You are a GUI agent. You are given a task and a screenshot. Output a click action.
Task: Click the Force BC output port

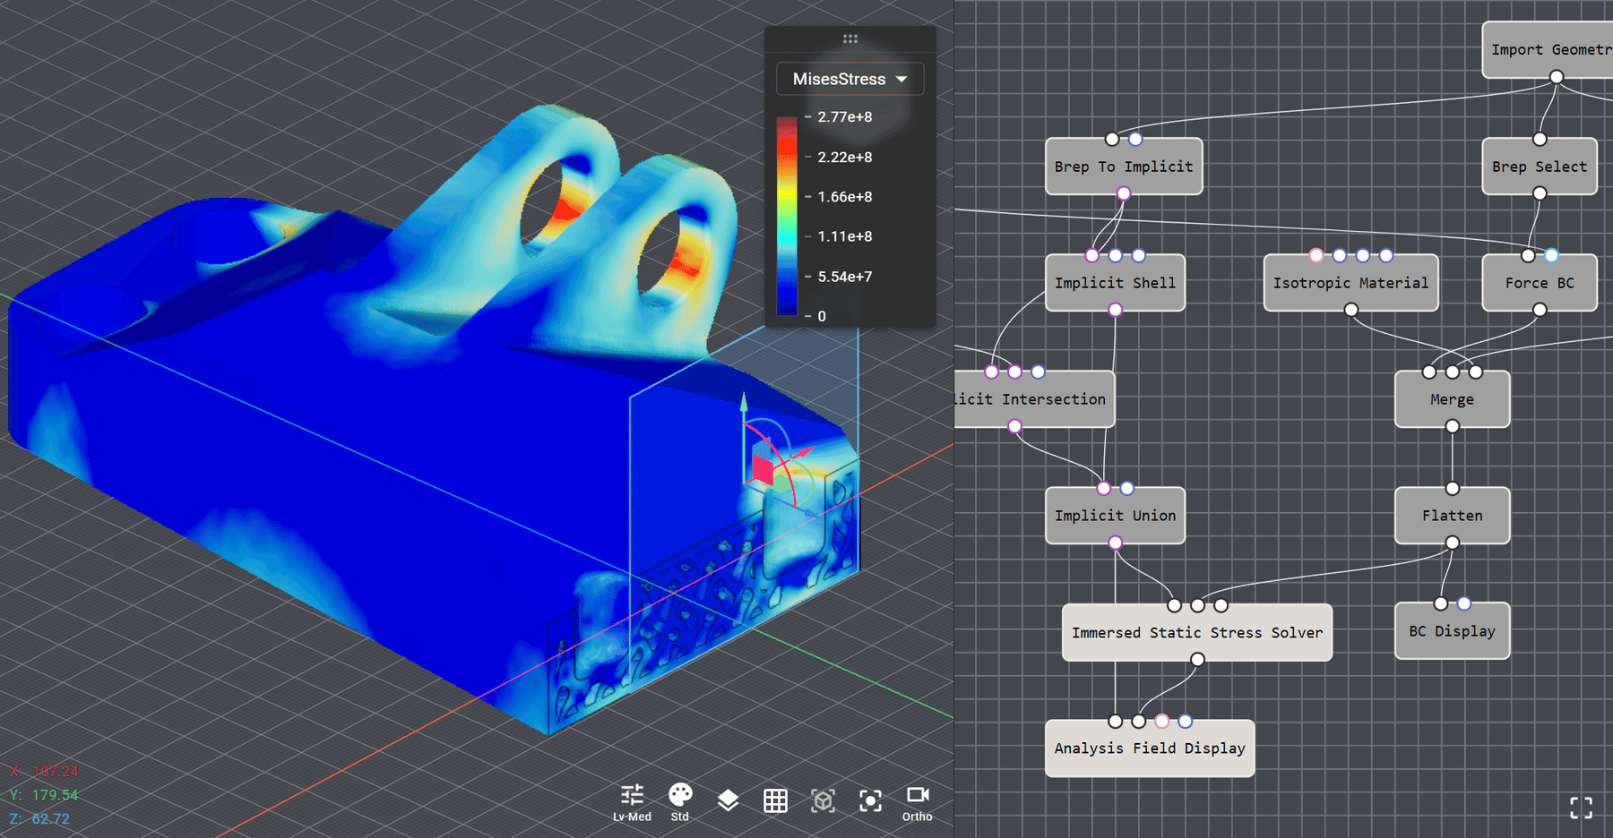[1540, 310]
